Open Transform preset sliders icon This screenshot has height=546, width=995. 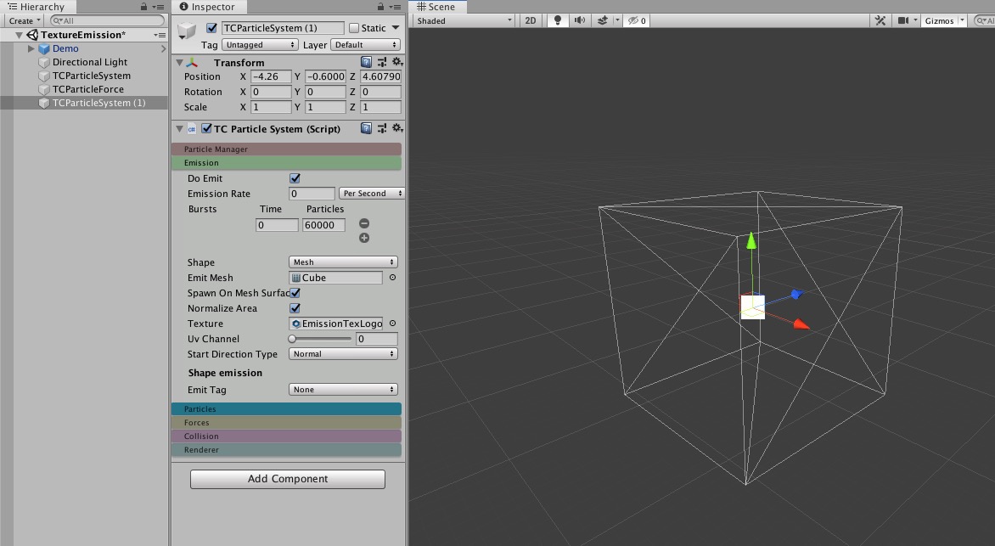[382, 62]
